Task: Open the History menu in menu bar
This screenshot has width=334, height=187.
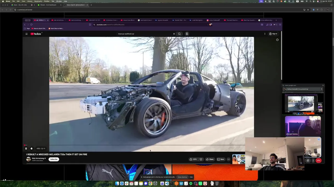Action: [30, 1]
